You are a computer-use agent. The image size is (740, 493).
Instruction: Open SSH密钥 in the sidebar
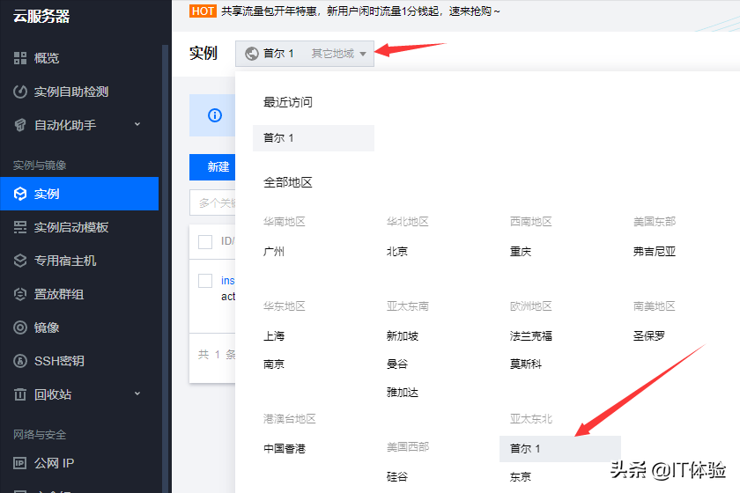click(79, 361)
